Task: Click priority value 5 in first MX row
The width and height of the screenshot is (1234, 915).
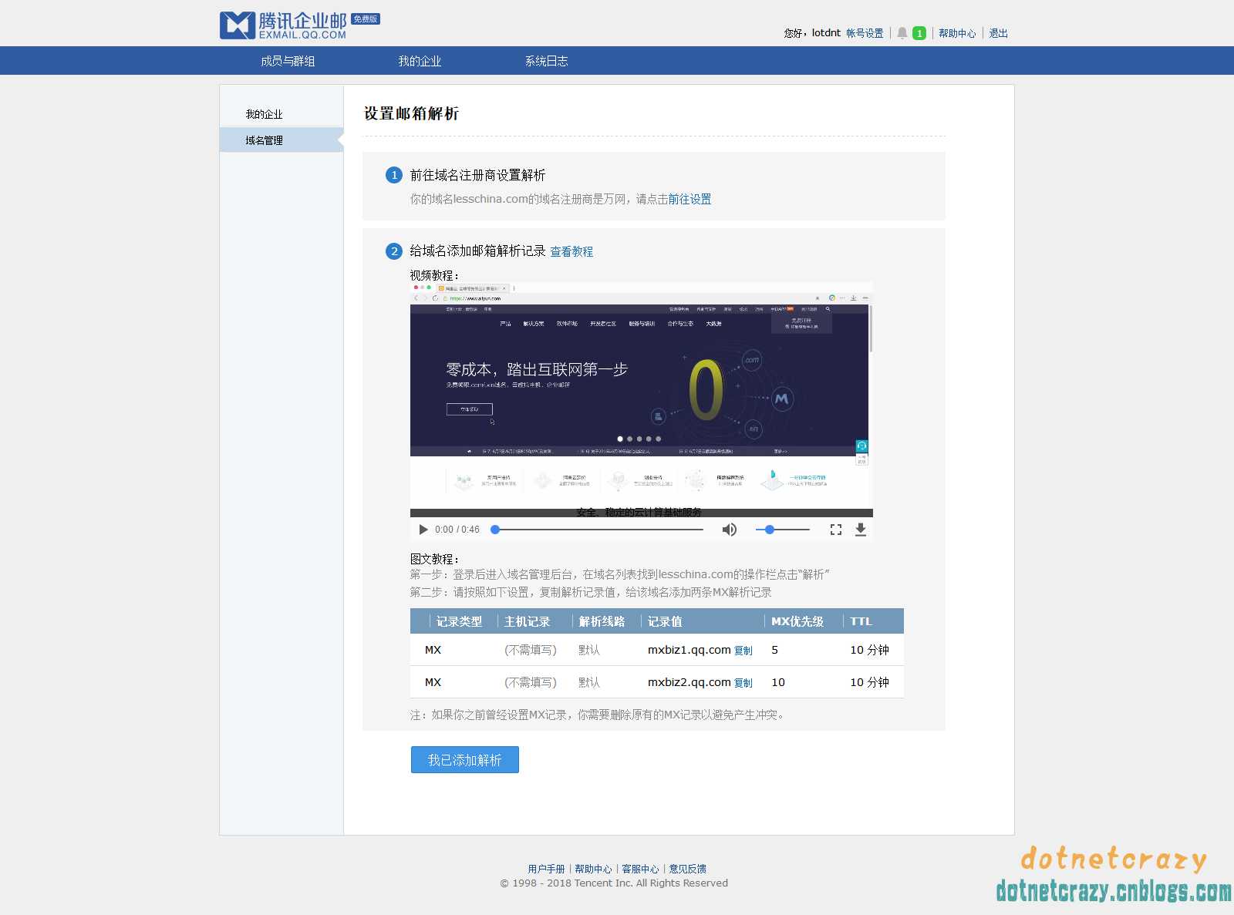Action: click(x=774, y=650)
